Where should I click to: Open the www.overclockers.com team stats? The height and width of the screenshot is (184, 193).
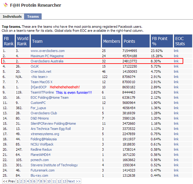pyautogui.click(x=48, y=51)
